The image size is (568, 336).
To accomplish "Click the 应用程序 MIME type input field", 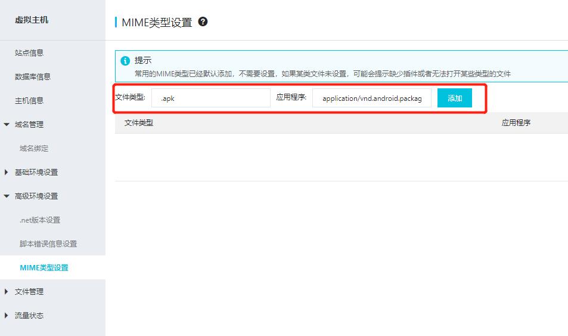I will tap(371, 98).
